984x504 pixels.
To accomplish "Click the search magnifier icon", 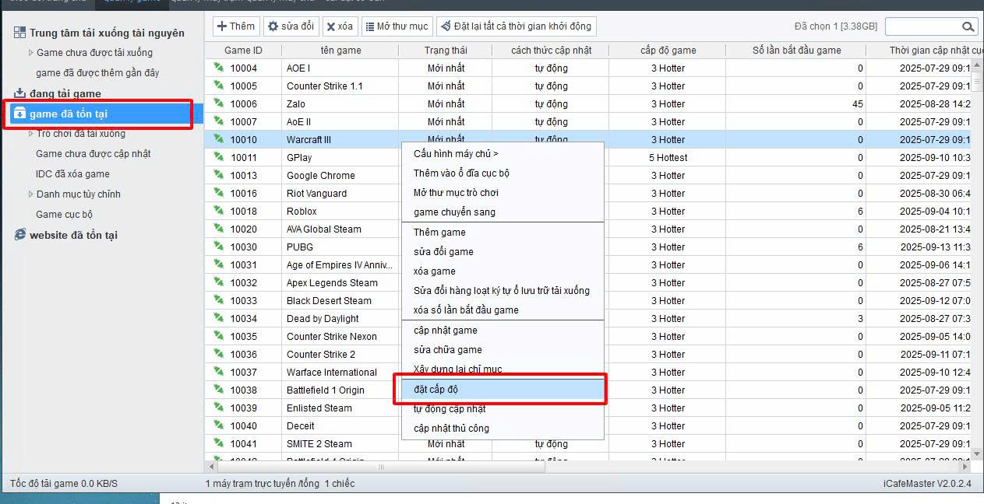I will [968, 26].
